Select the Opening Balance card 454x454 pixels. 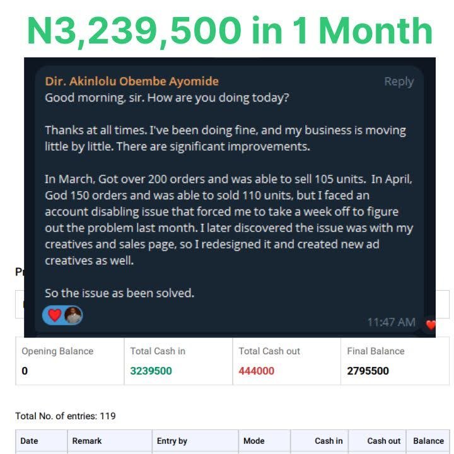pos(69,361)
